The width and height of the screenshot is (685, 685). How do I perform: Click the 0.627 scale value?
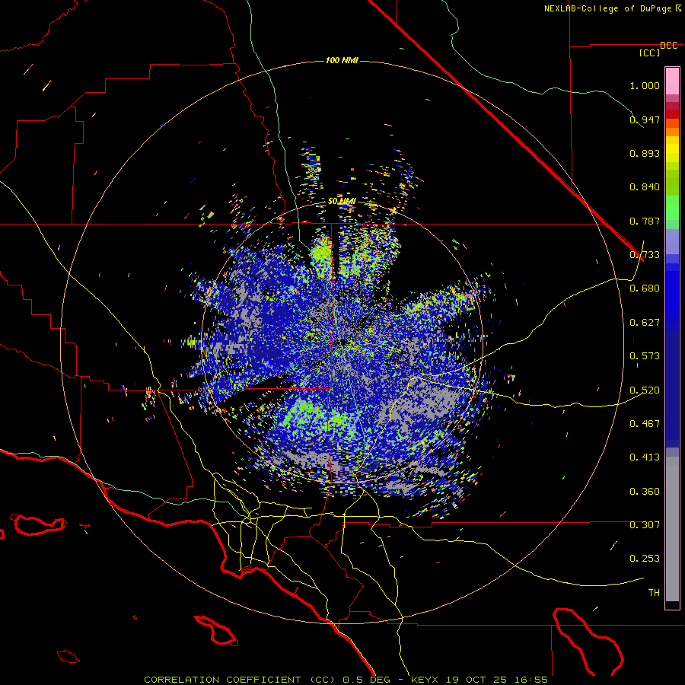click(645, 323)
